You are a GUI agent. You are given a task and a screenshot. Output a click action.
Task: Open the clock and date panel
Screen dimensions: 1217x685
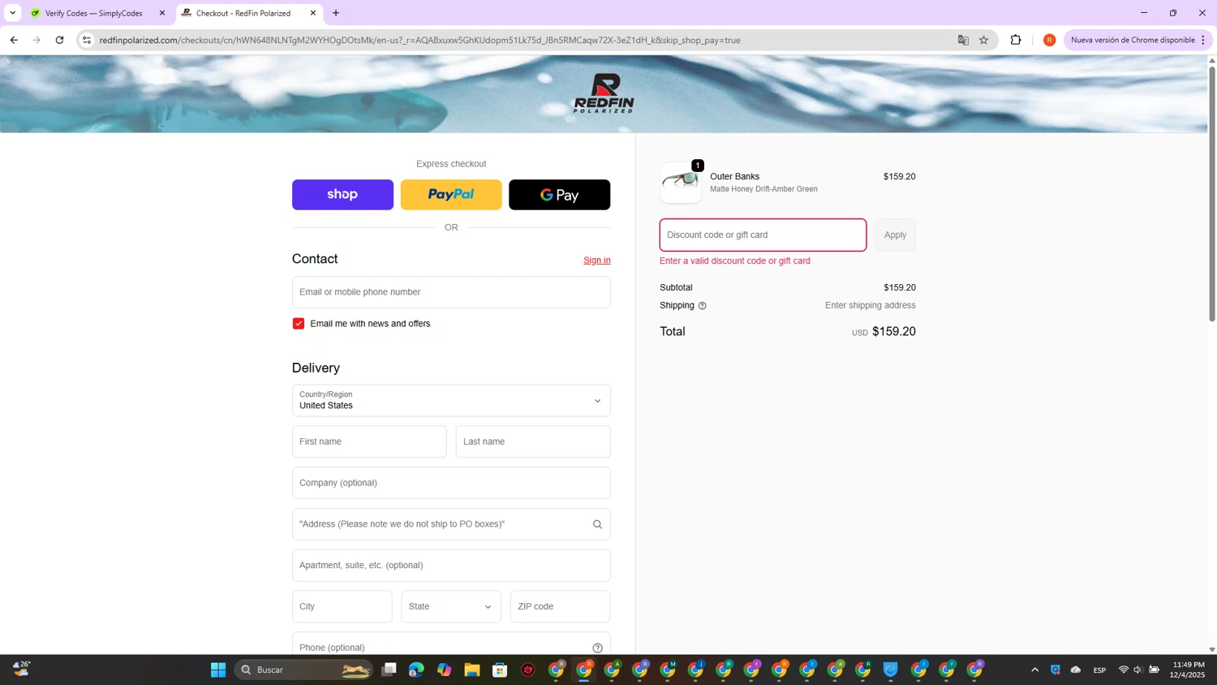point(1188,670)
